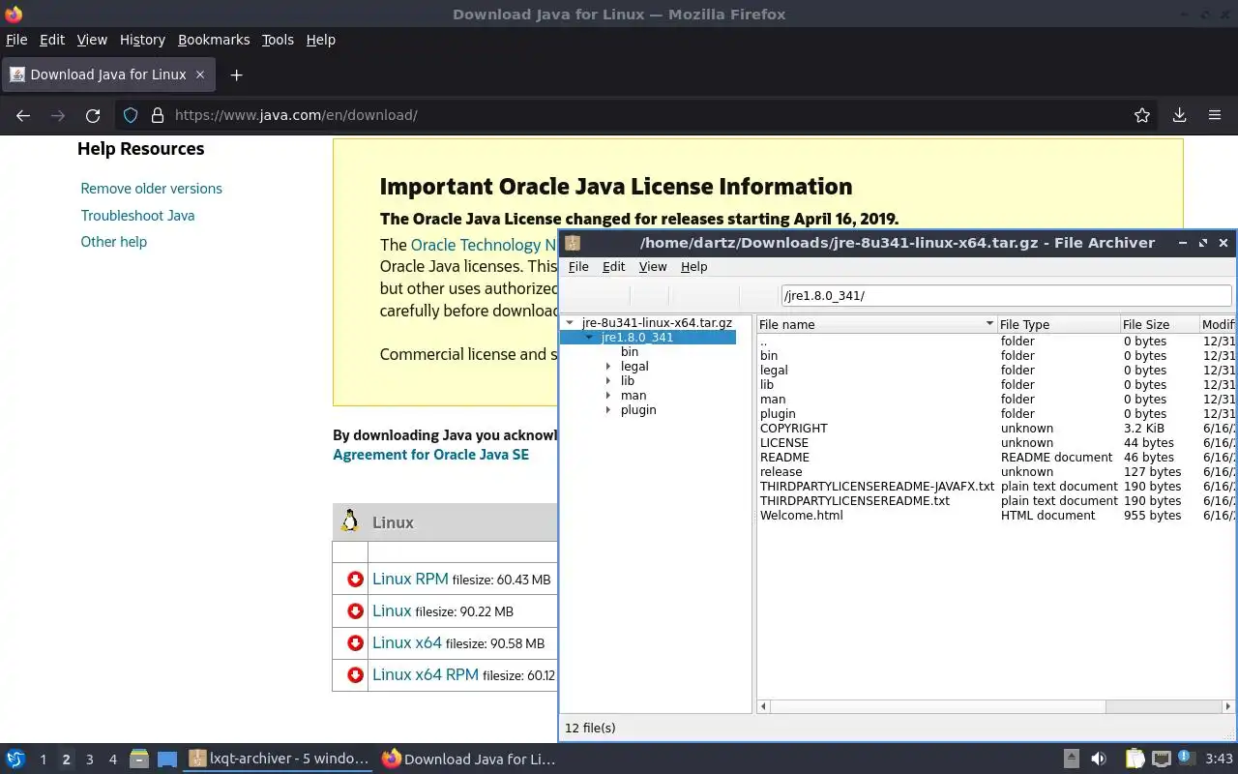This screenshot has width=1238, height=774.
Task: Expand the plugin folder in tree
Action: (608, 410)
